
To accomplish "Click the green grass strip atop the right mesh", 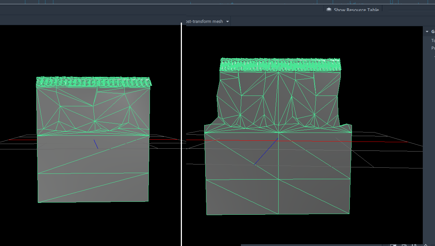I will 280,65.
